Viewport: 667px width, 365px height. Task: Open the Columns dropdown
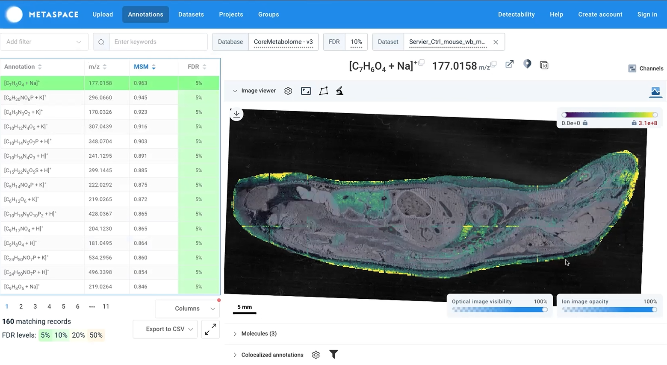(187, 308)
